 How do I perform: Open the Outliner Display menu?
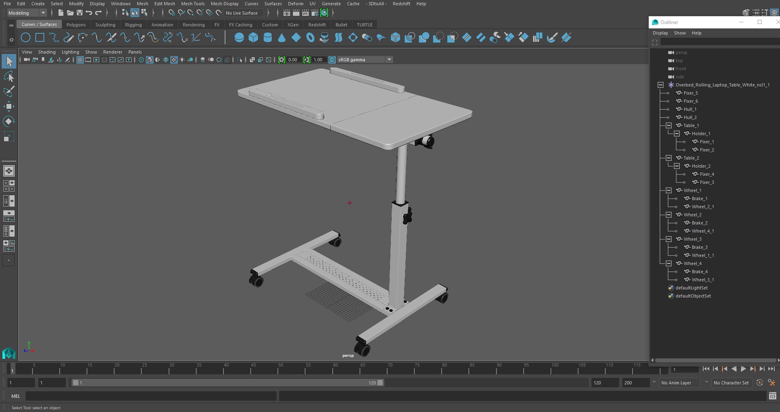click(660, 33)
